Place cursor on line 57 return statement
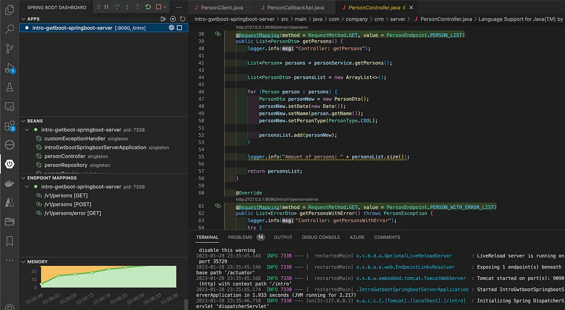The image size is (565, 310). [275, 171]
